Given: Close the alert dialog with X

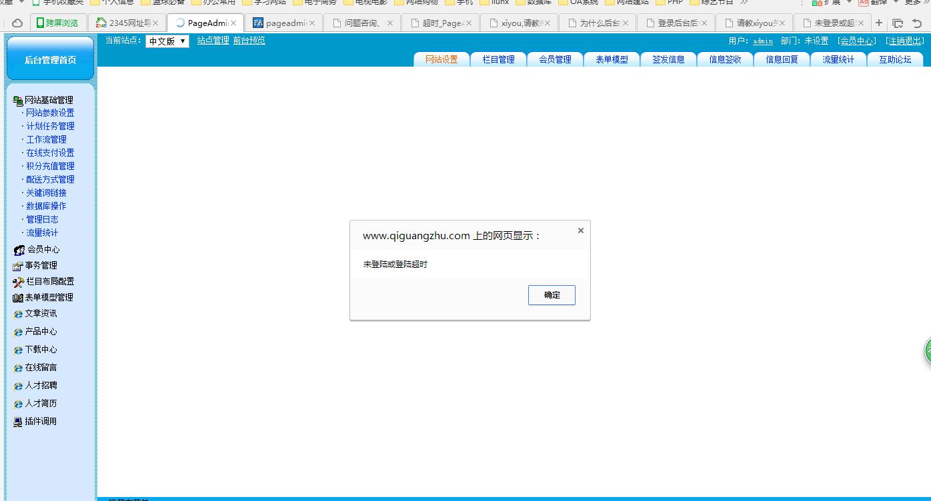Looking at the screenshot, I should click(580, 231).
